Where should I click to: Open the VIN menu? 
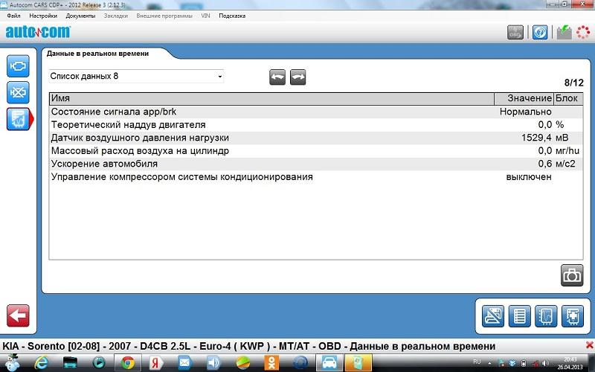coord(206,16)
